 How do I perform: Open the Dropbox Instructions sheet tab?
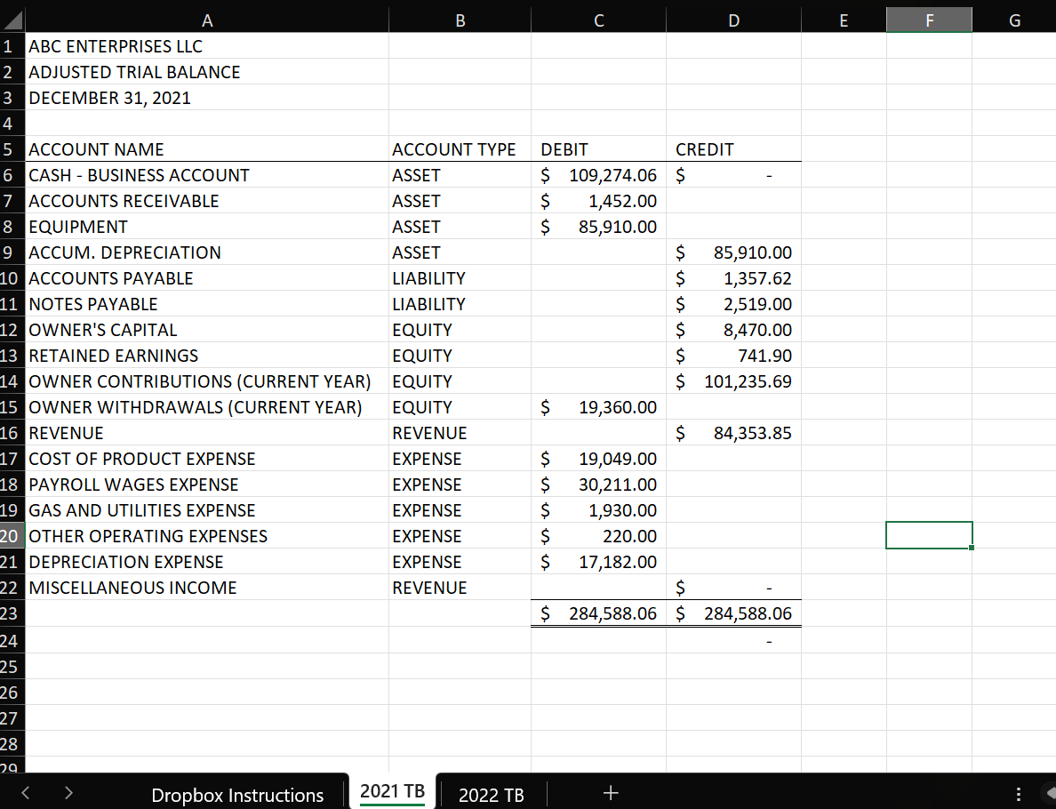(237, 795)
